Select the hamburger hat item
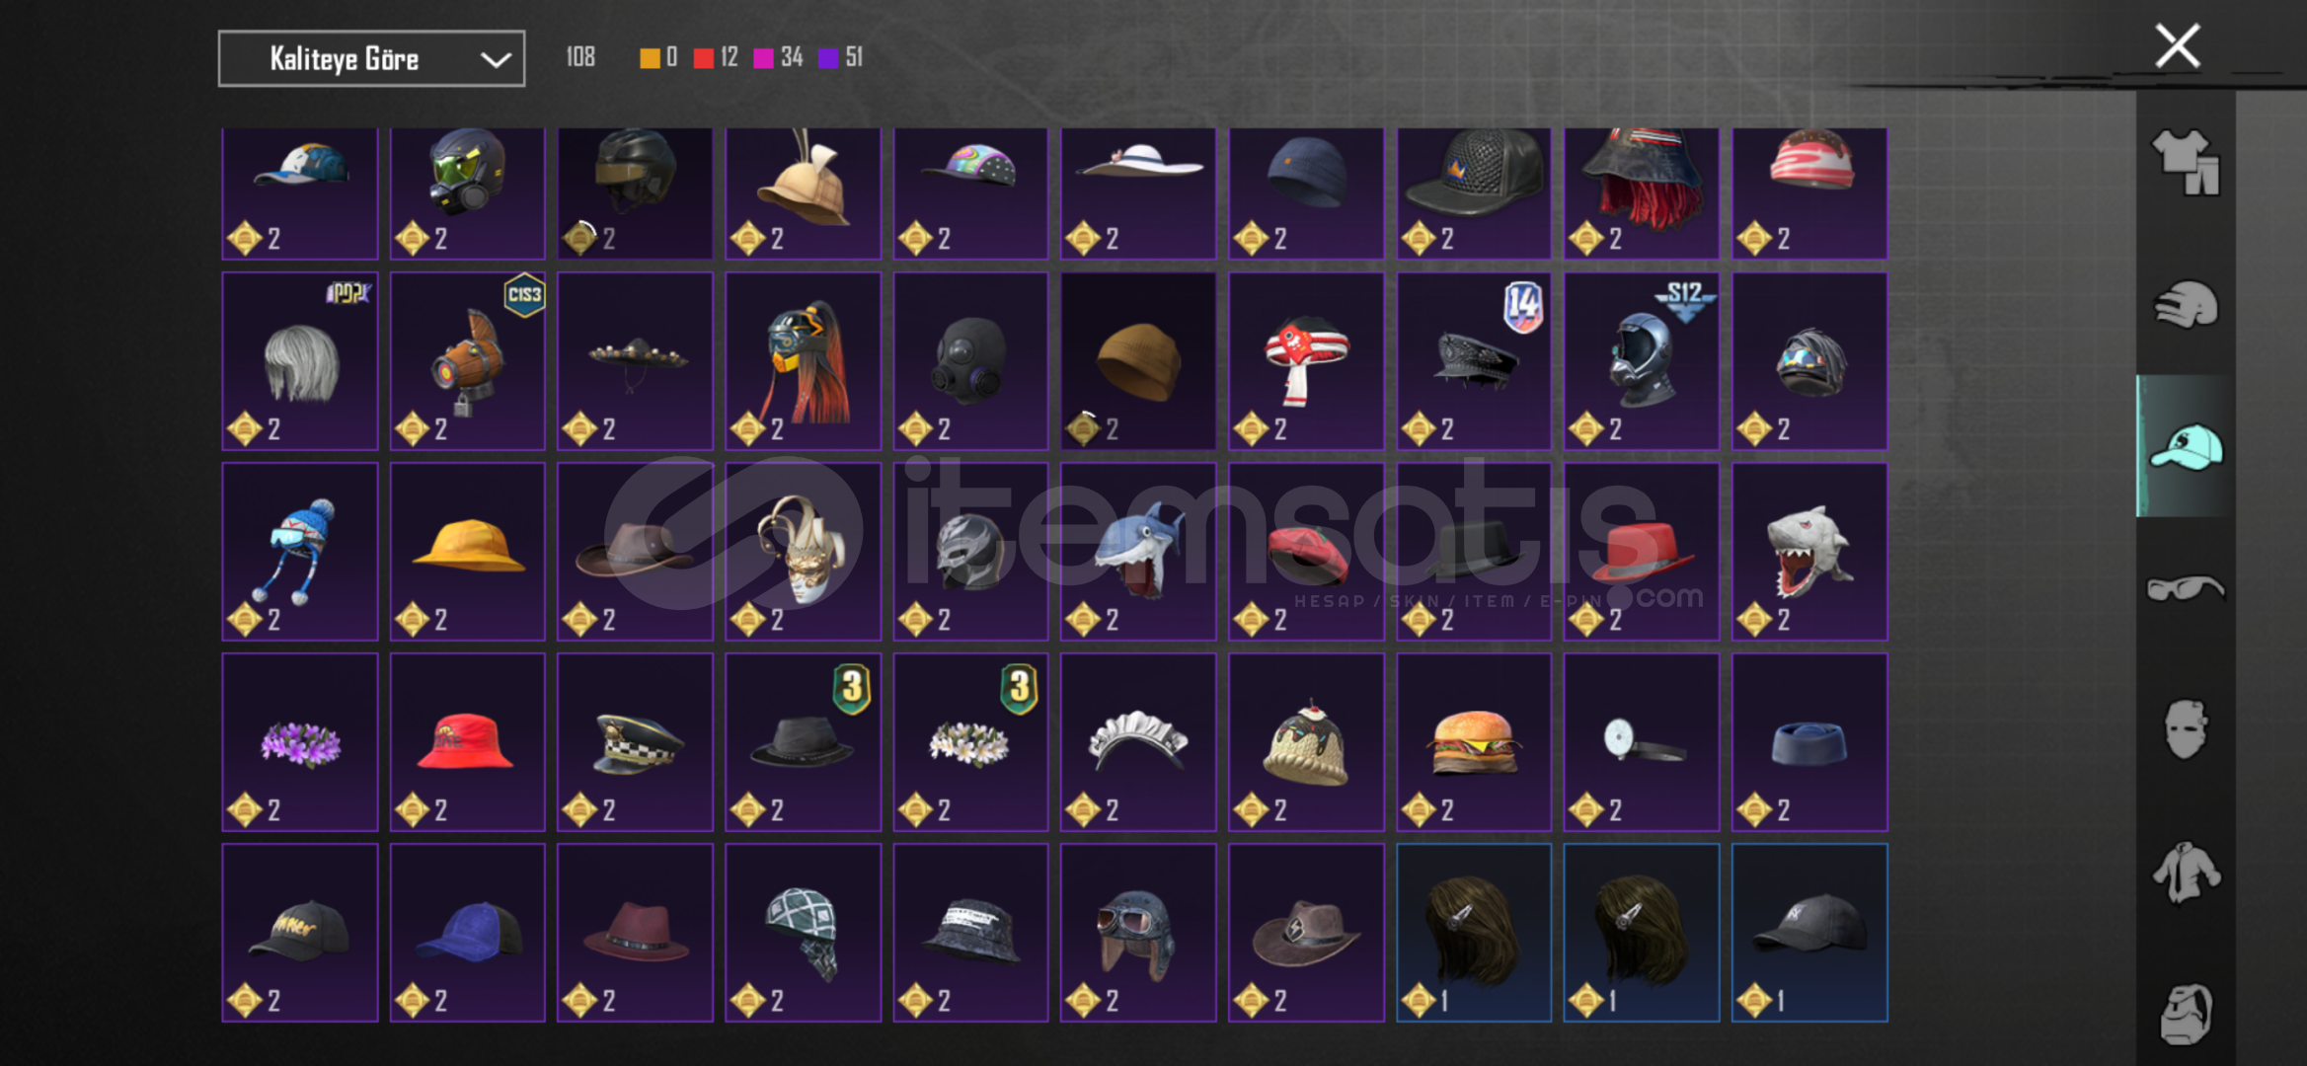 pos(1473,742)
